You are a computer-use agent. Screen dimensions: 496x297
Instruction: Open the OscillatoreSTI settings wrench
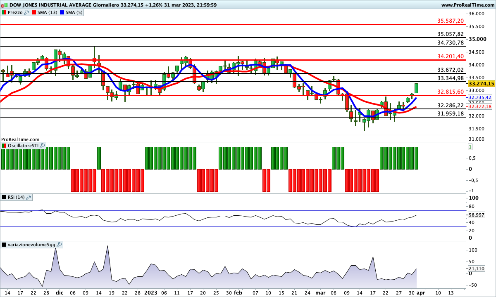coord(43,146)
